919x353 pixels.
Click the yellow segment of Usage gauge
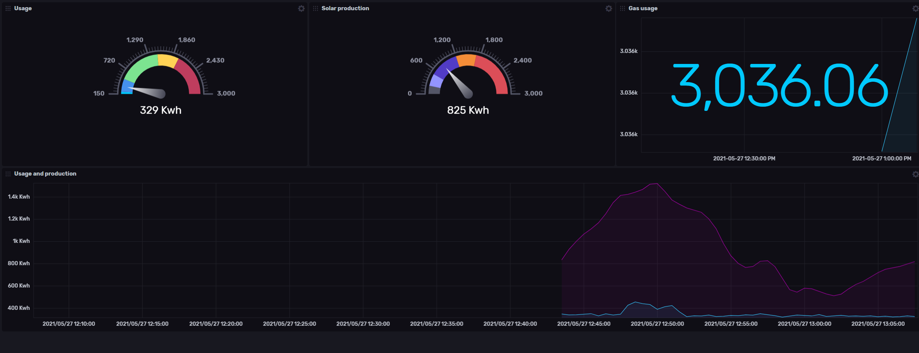click(168, 60)
